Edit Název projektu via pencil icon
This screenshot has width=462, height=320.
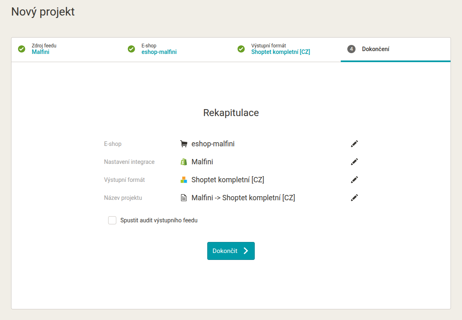tap(354, 198)
